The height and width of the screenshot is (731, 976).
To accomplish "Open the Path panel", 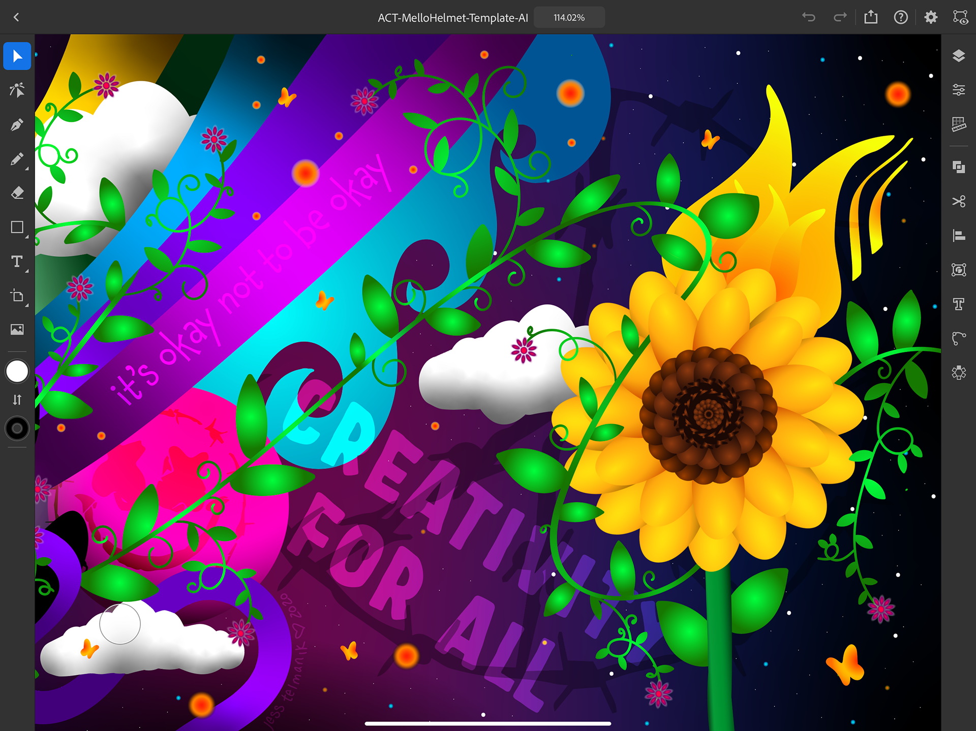I will click(x=959, y=338).
